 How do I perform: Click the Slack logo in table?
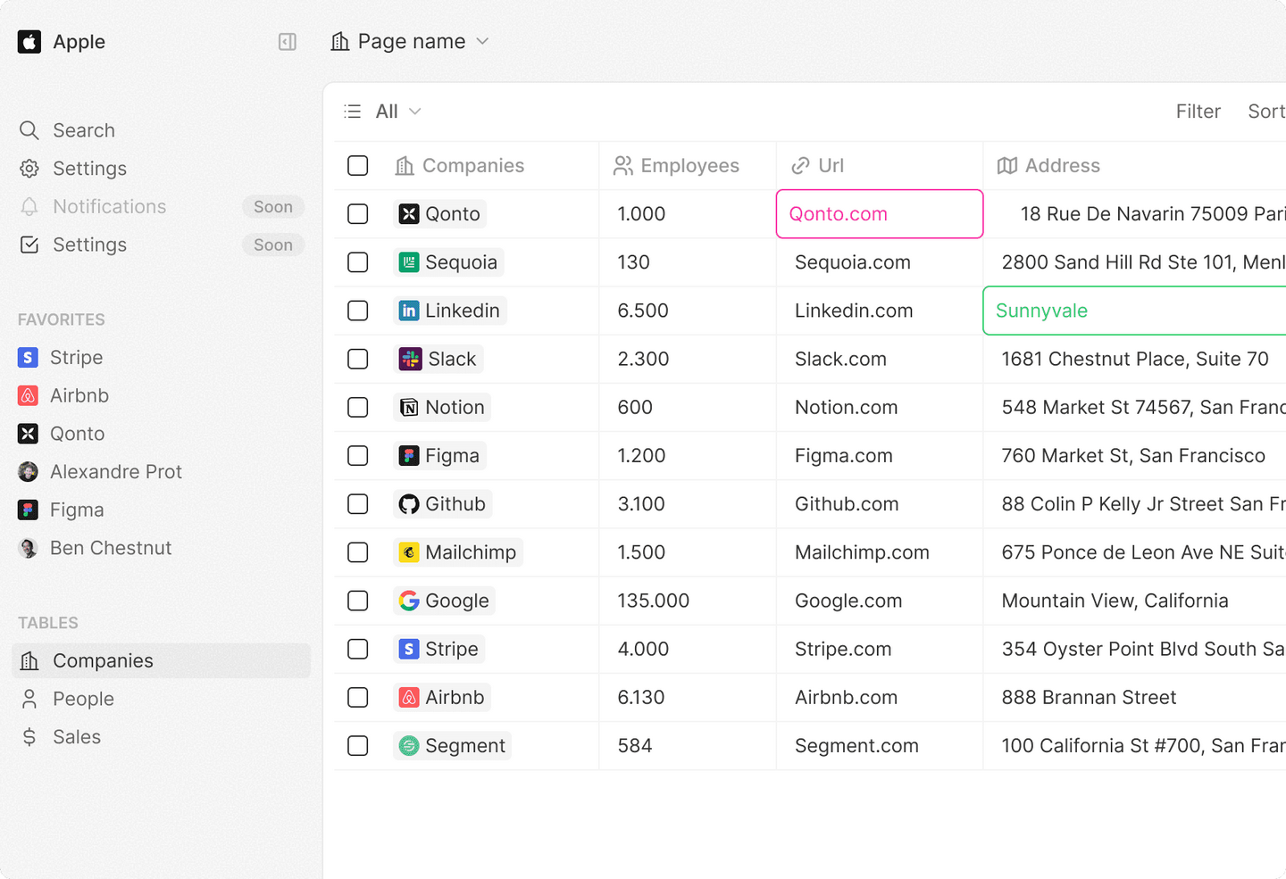410,359
